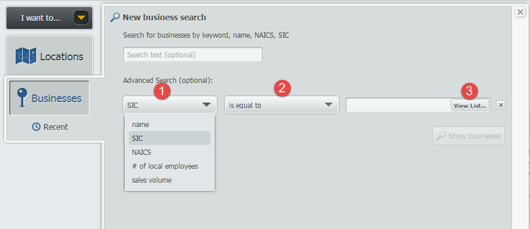Click the Recent clock icon
This screenshot has width=530, height=229.
click(x=36, y=127)
